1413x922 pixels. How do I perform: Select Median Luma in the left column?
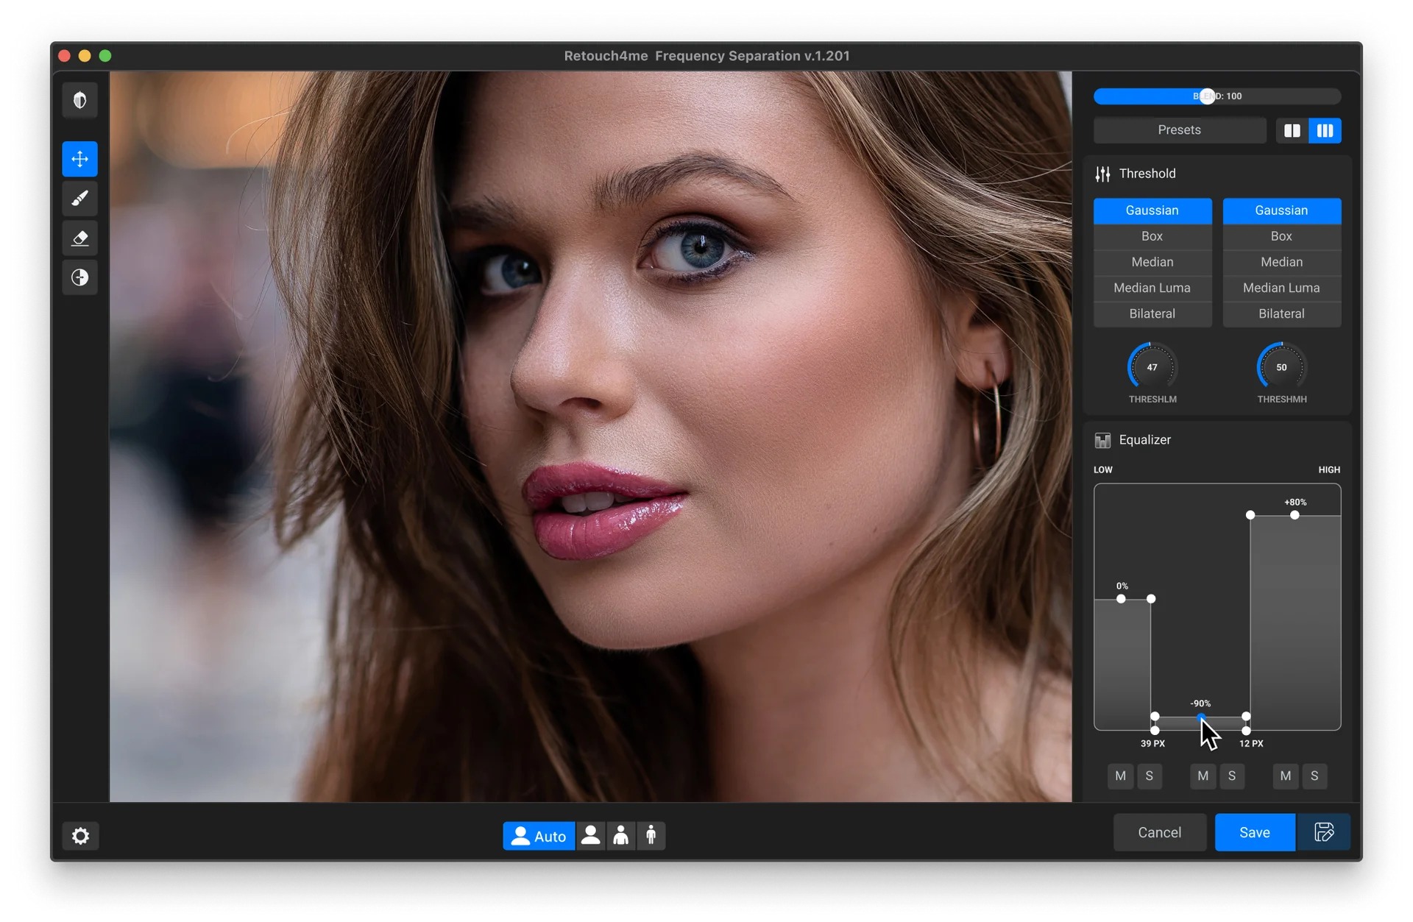pyautogui.click(x=1152, y=288)
